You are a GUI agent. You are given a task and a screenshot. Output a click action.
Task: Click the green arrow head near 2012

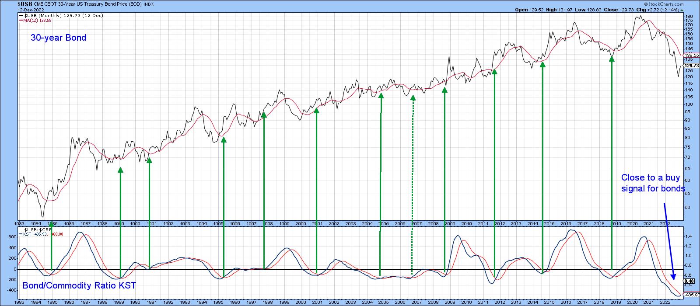494,71
